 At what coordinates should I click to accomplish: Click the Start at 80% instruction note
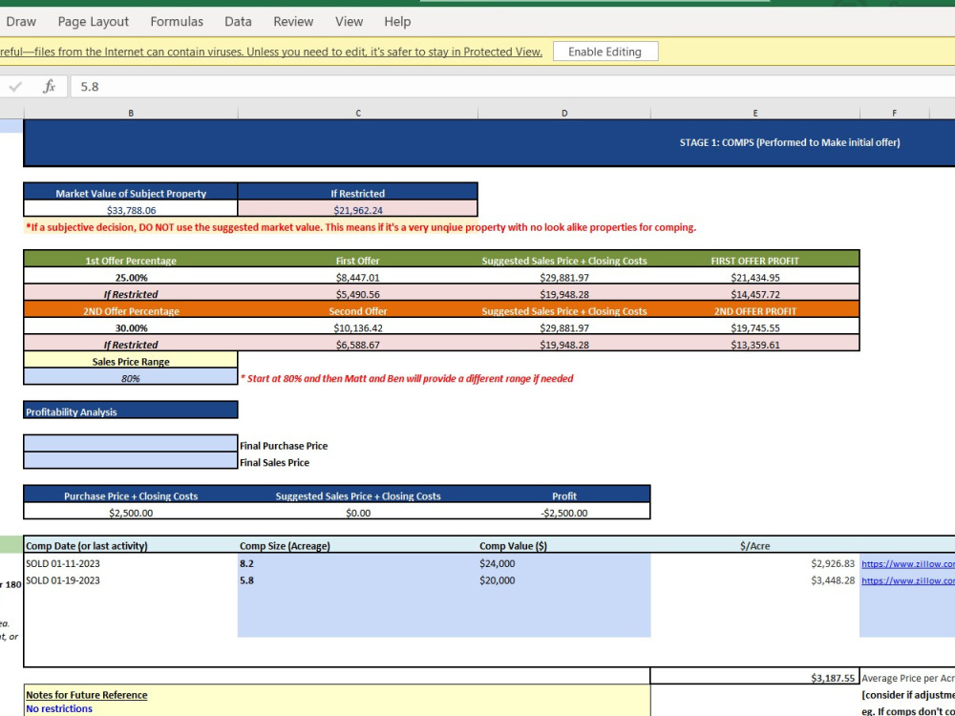(407, 378)
